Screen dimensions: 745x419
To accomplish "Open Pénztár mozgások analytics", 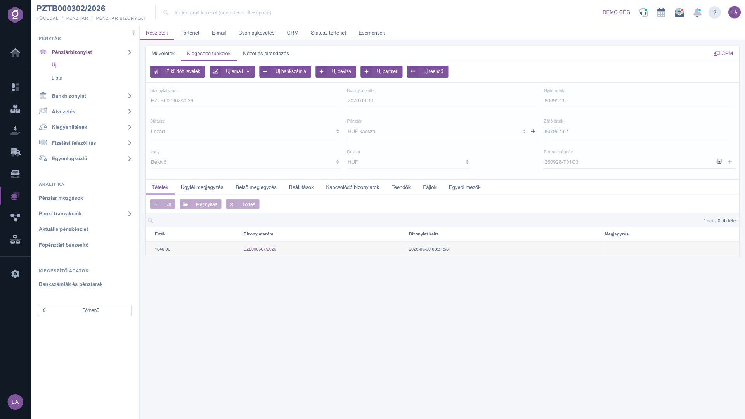I will pos(61,198).
